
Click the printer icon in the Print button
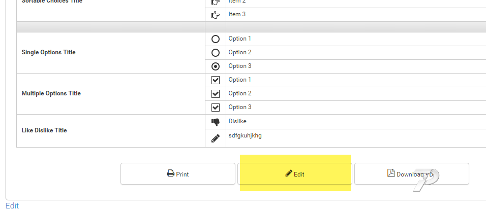click(x=171, y=173)
